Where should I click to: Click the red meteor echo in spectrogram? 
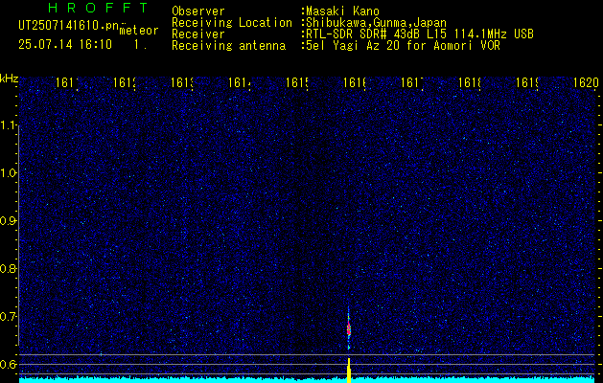(x=349, y=329)
